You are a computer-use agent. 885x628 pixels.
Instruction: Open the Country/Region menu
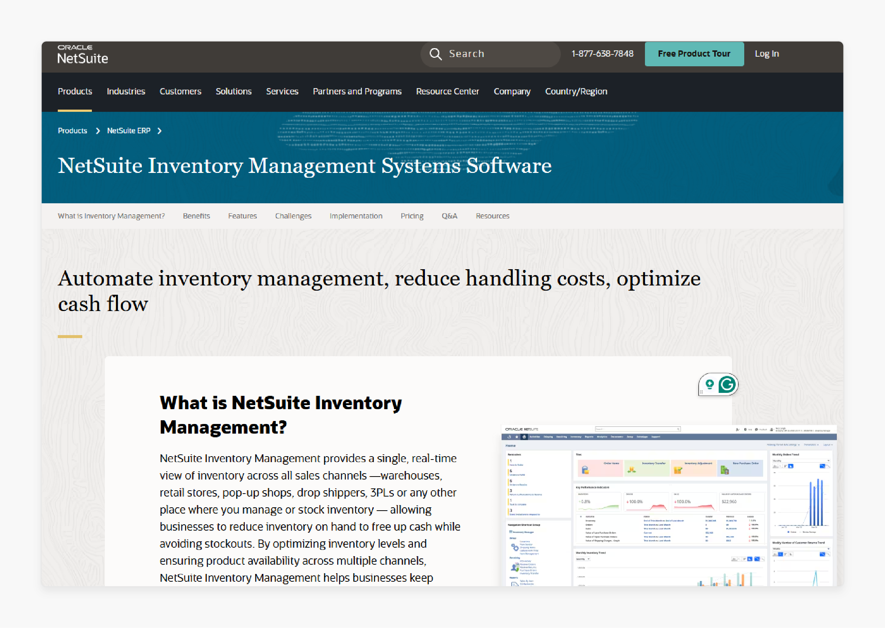(x=576, y=92)
